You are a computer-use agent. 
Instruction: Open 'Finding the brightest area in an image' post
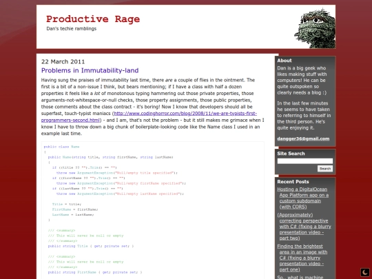coord(302,258)
